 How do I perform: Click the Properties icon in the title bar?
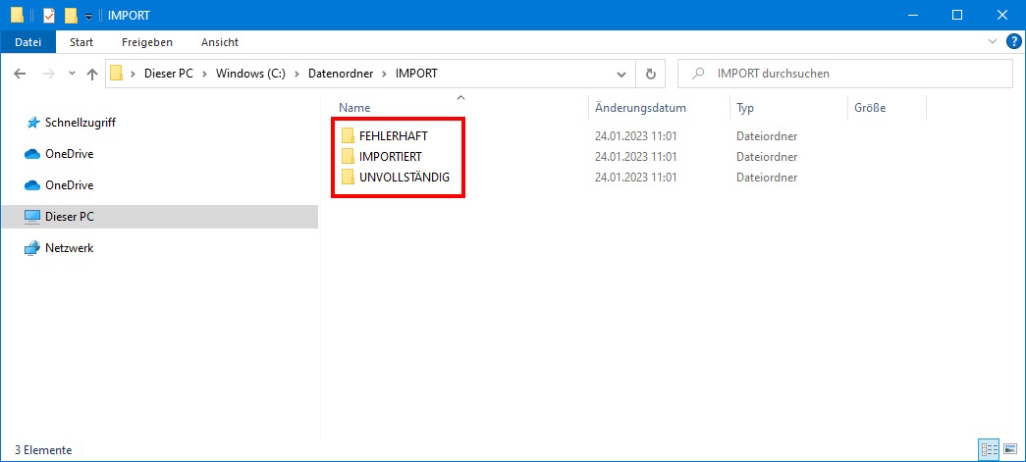click(x=49, y=15)
